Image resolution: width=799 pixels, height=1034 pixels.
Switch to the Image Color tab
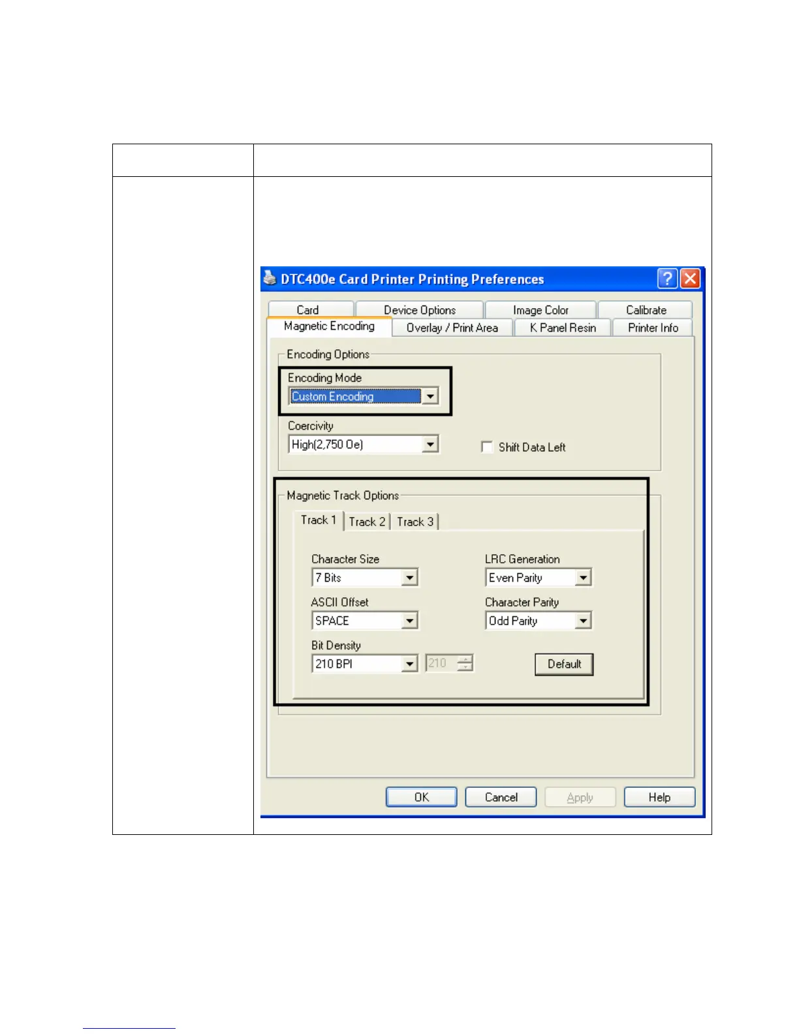pyautogui.click(x=540, y=310)
